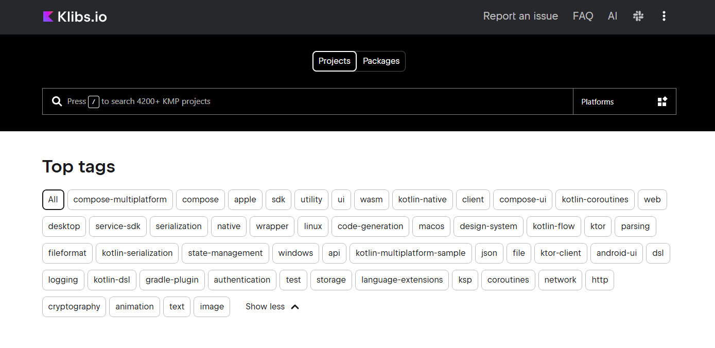Select kotlin-multiplatform-sample tag

pos(411,253)
